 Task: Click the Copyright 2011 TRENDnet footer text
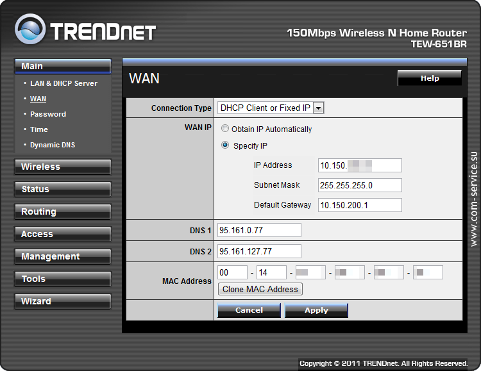[384, 363]
